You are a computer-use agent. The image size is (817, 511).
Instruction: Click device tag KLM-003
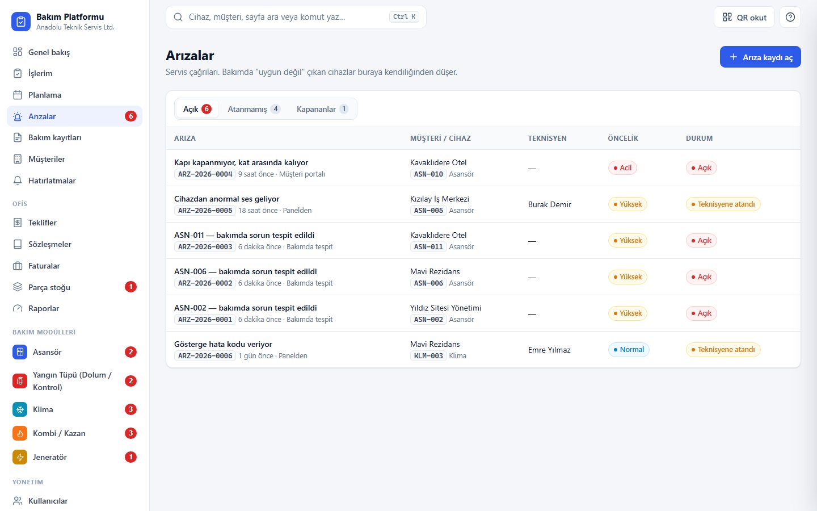click(428, 356)
